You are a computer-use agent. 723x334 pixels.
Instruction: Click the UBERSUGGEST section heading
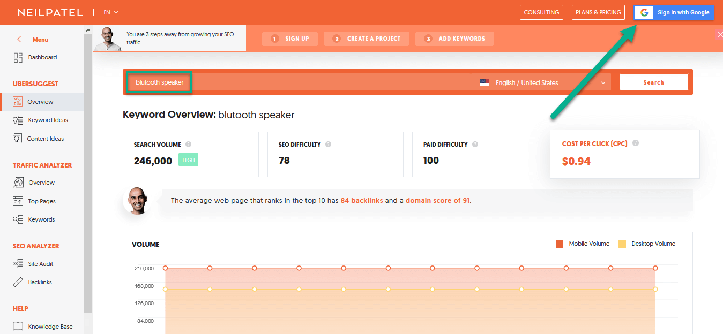pyautogui.click(x=35, y=84)
